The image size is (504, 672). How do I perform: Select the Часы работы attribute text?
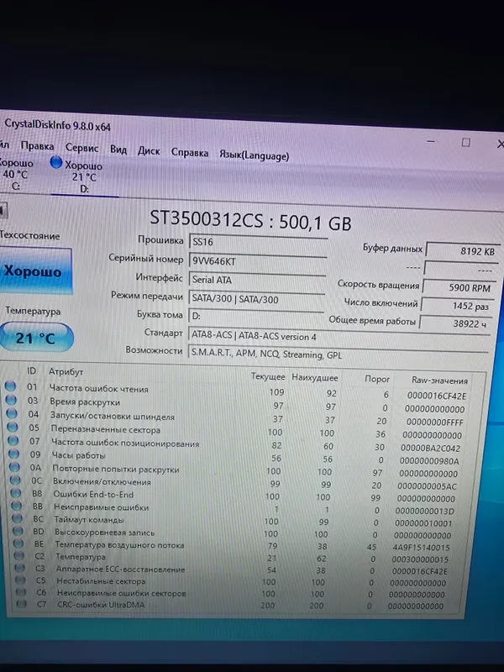pyautogui.click(x=78, y=454)
